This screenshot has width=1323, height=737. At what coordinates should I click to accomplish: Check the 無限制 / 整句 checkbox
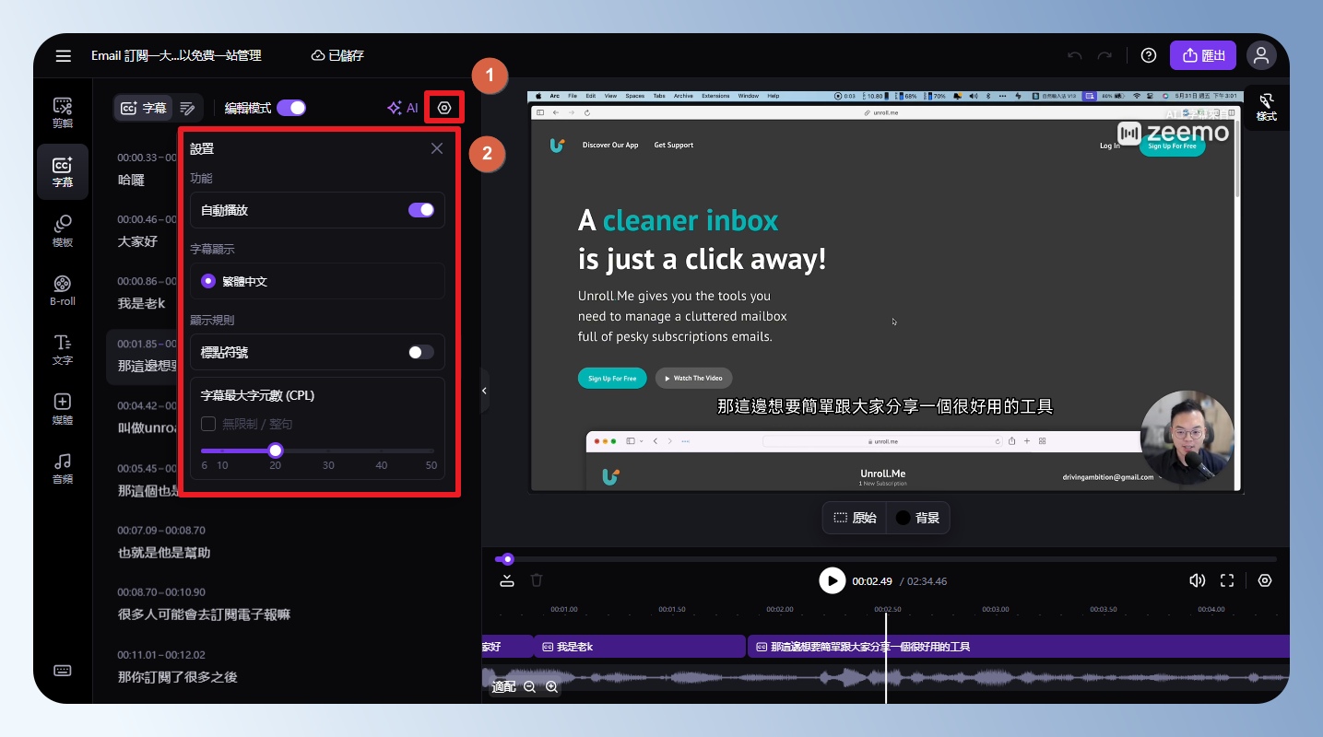tap(208, 424)
